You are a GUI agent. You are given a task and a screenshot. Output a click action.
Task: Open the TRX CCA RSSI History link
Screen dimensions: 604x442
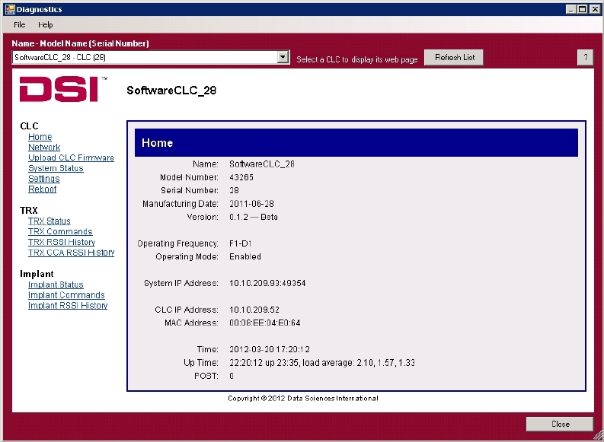pos(72,253)
